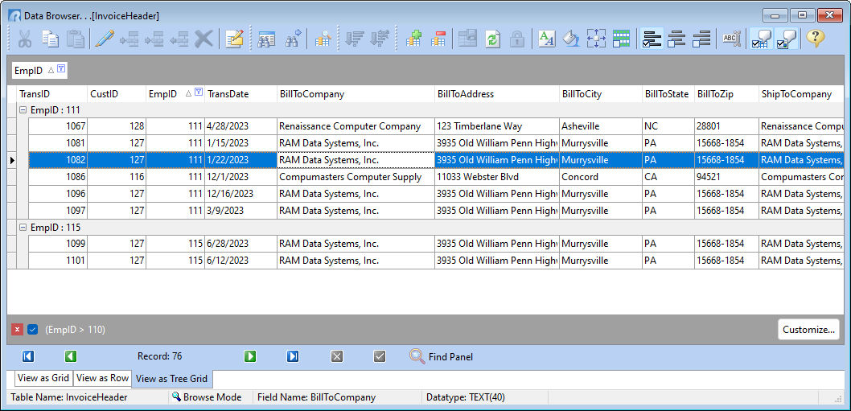Image resolution: width=851 pixels, height=411 pixels.
Task: Switch to View as Grid tab
Action: pos(43,377)
